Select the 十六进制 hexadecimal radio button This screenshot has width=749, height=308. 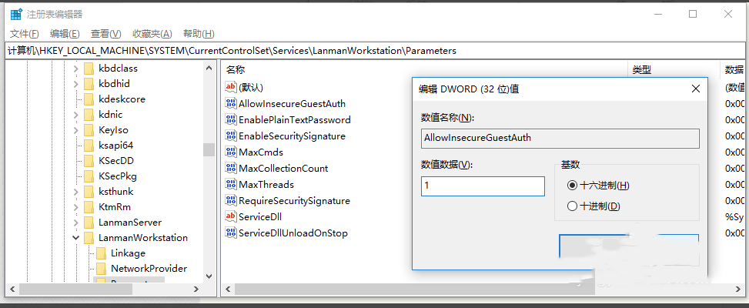(x=572, y=186)
